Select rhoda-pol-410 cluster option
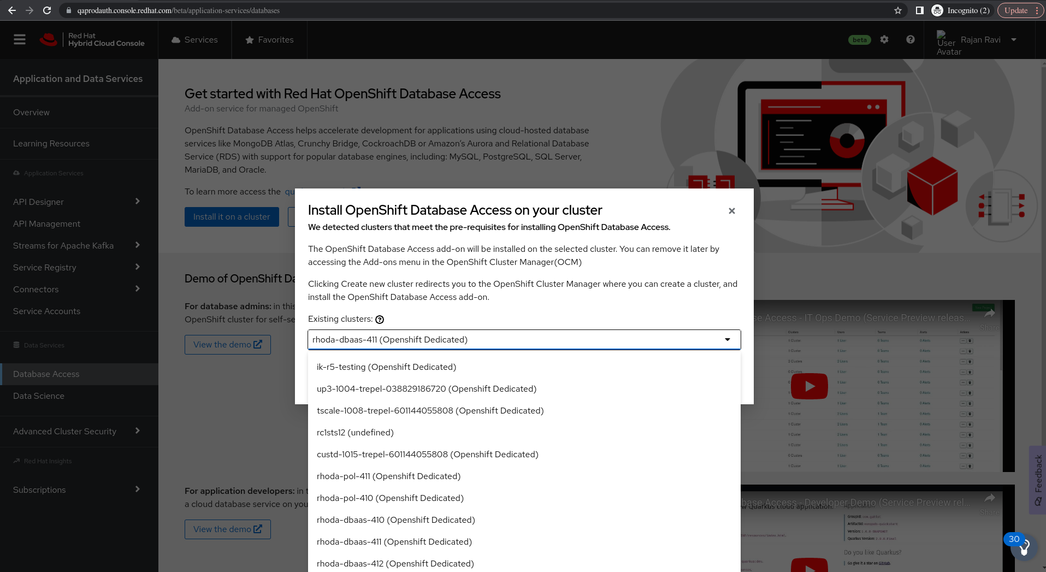Image resolution: width=1046 pixels, height=572 pixels. tap(524, 498)
